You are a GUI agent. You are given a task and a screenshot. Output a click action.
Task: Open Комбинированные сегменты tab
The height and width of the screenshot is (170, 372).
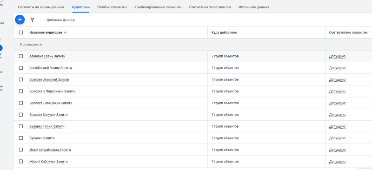pos(158,7)
